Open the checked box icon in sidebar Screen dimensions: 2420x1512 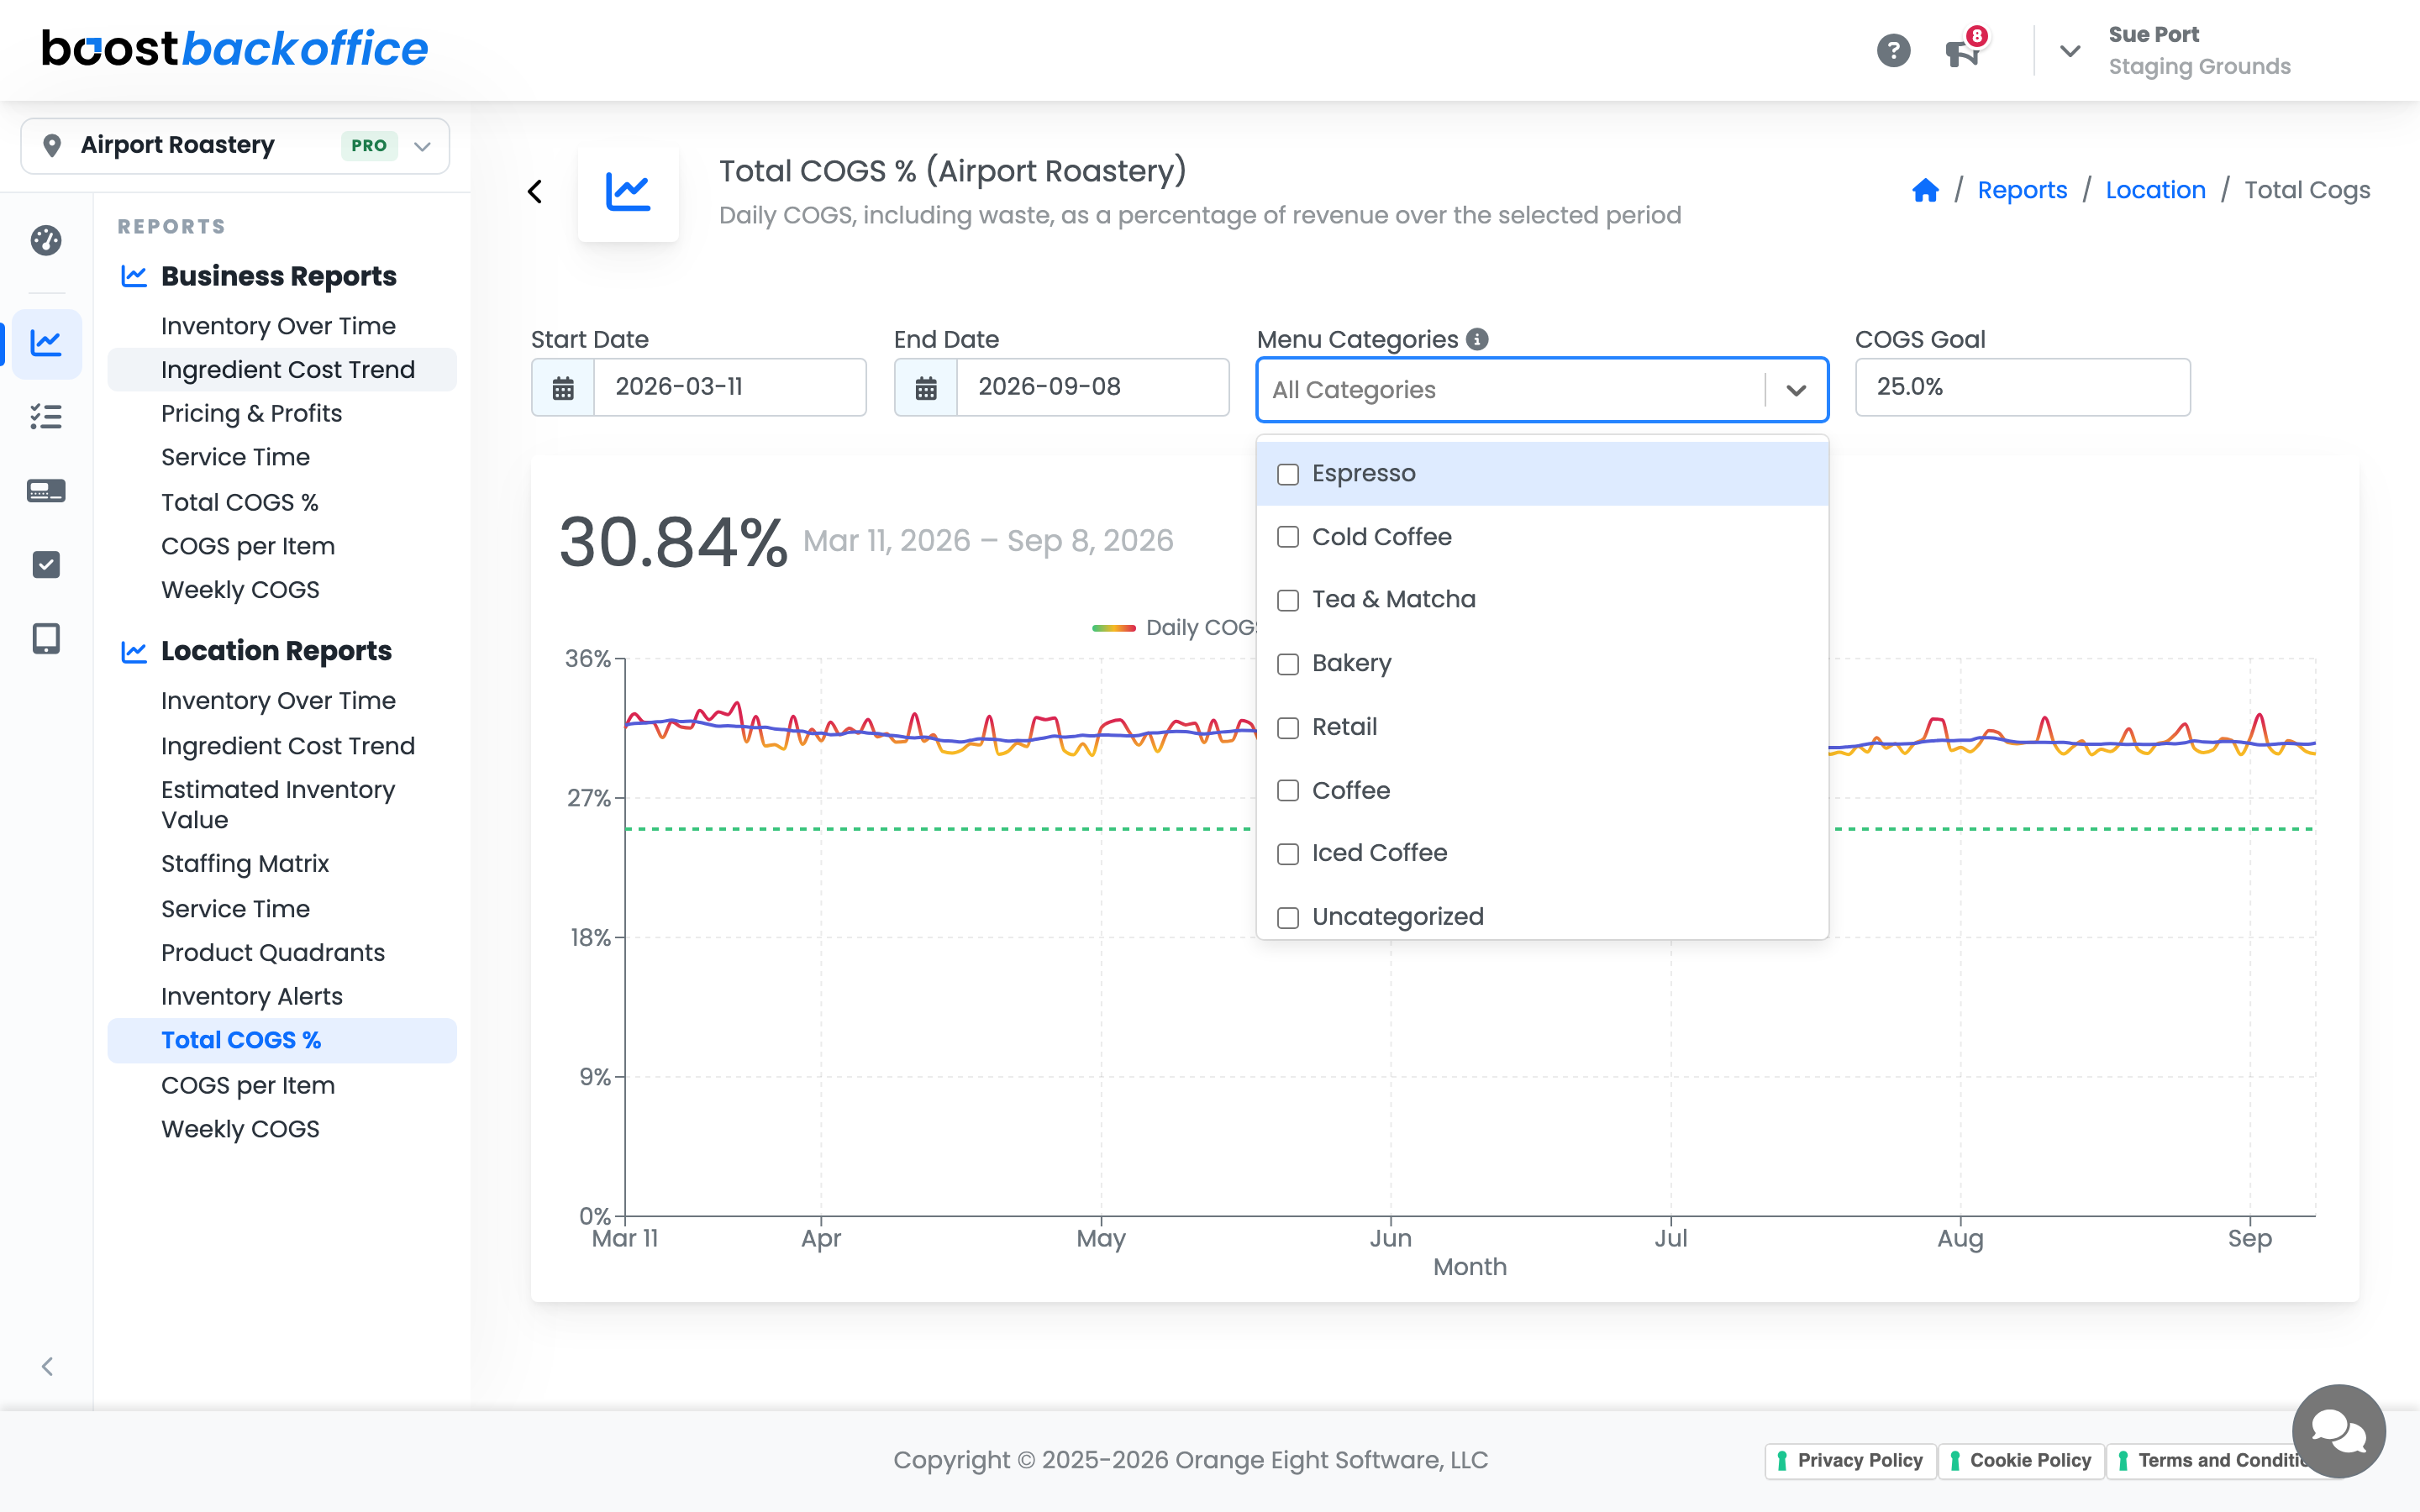coord(46,564)
